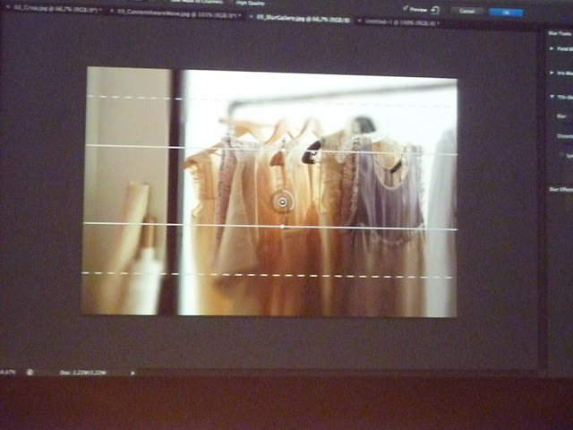Click the reset arrow icon beside Preview

(435, 10)
